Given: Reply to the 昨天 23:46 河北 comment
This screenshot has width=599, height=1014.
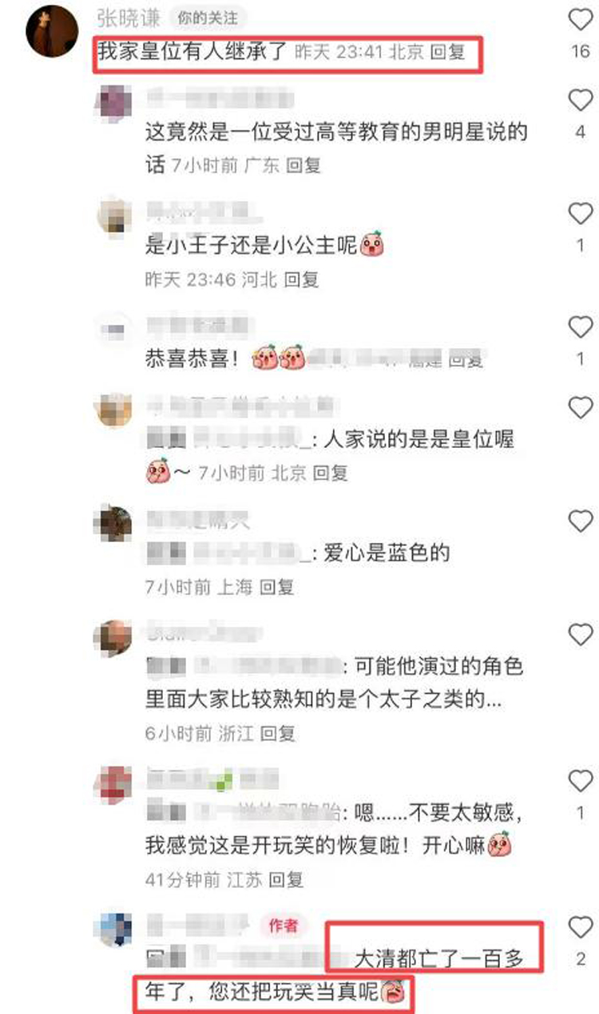Looking at the screenshot, I should (x=301, y=279).
